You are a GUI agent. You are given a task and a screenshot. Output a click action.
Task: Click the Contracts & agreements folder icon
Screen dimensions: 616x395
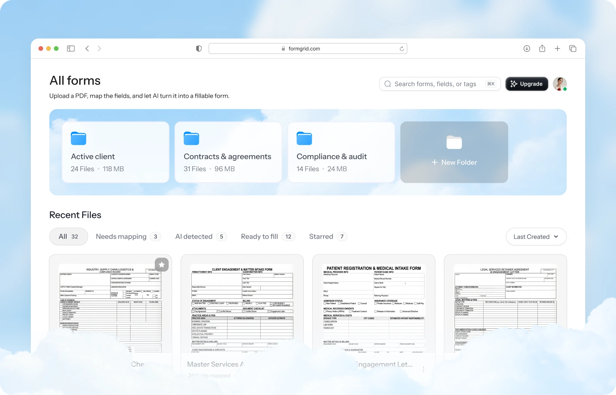click(x=191, y=138)
